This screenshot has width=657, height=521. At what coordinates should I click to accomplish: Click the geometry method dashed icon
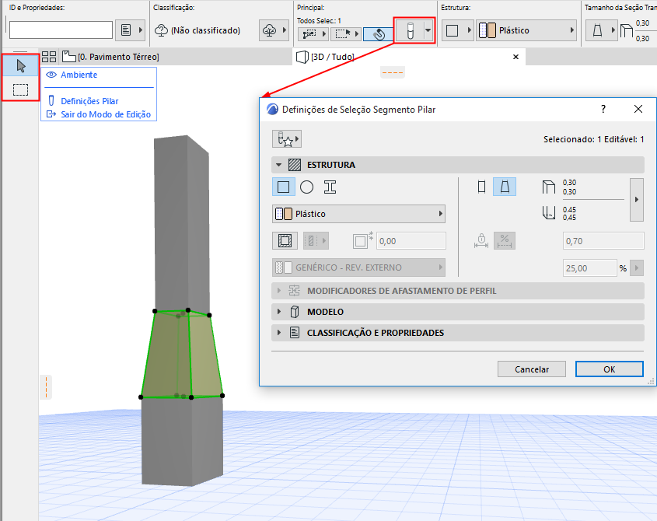[313, 34]
